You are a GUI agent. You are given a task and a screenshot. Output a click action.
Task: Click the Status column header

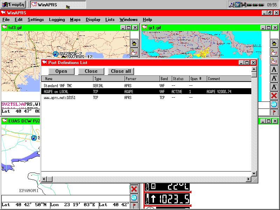(x=181, y=79)
